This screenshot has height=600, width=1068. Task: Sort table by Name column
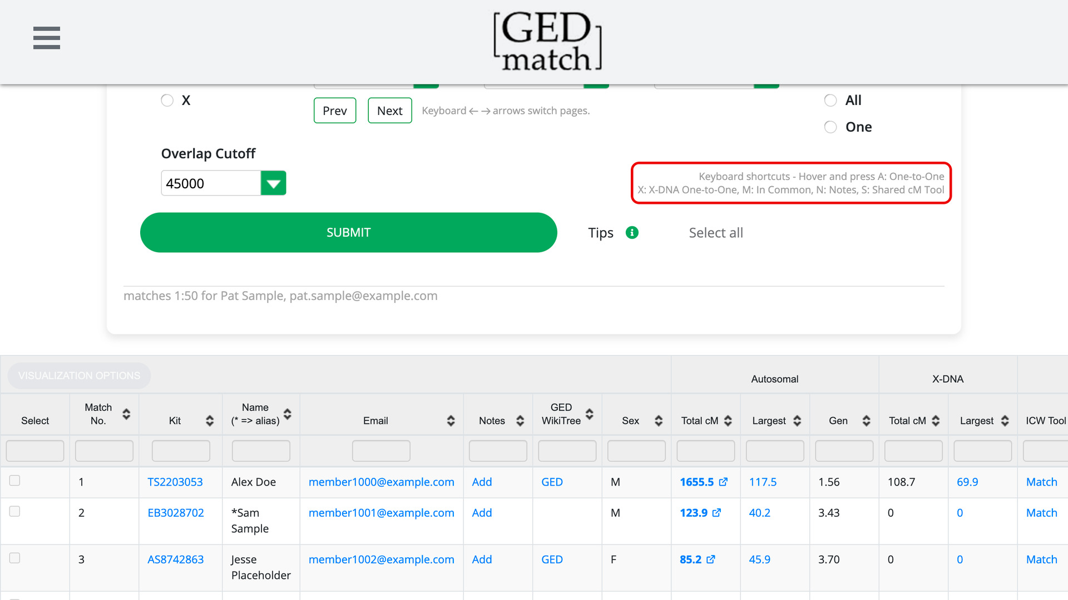288,414
